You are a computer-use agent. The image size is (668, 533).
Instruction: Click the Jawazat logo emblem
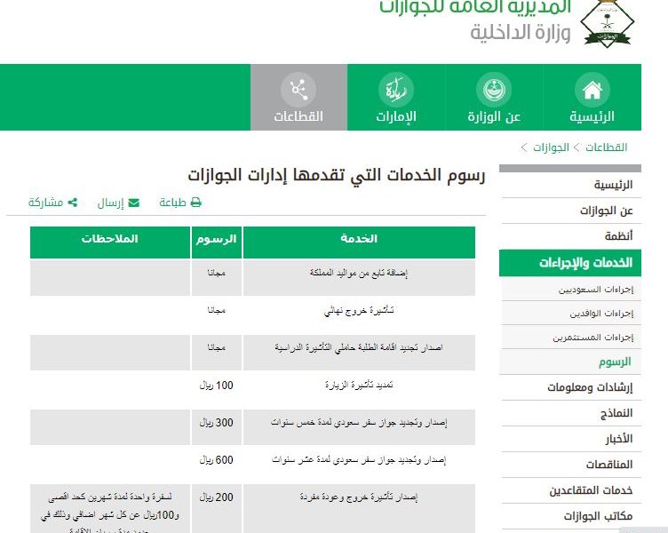608,23
